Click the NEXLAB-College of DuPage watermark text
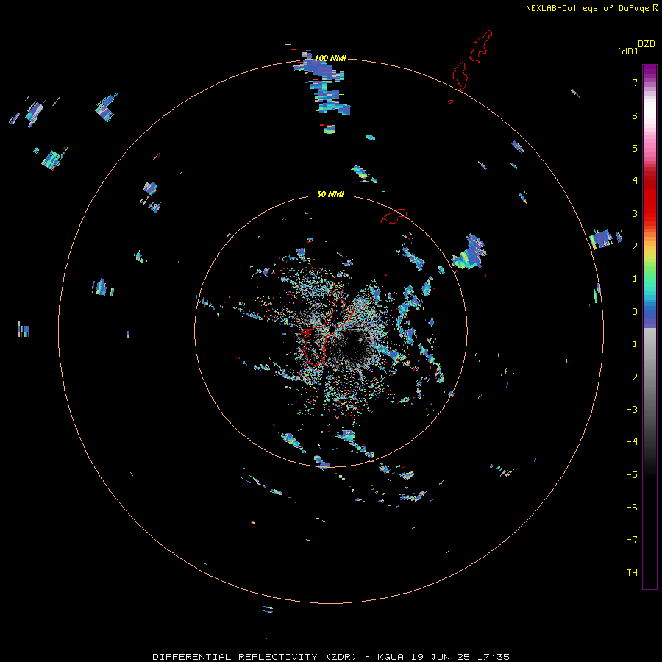Screen dimensions: 662x662 (x=591, y=8)
